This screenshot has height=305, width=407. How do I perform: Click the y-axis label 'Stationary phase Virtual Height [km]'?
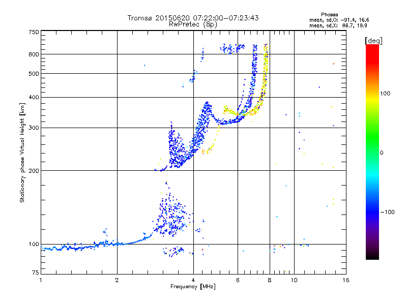(22, 152)
